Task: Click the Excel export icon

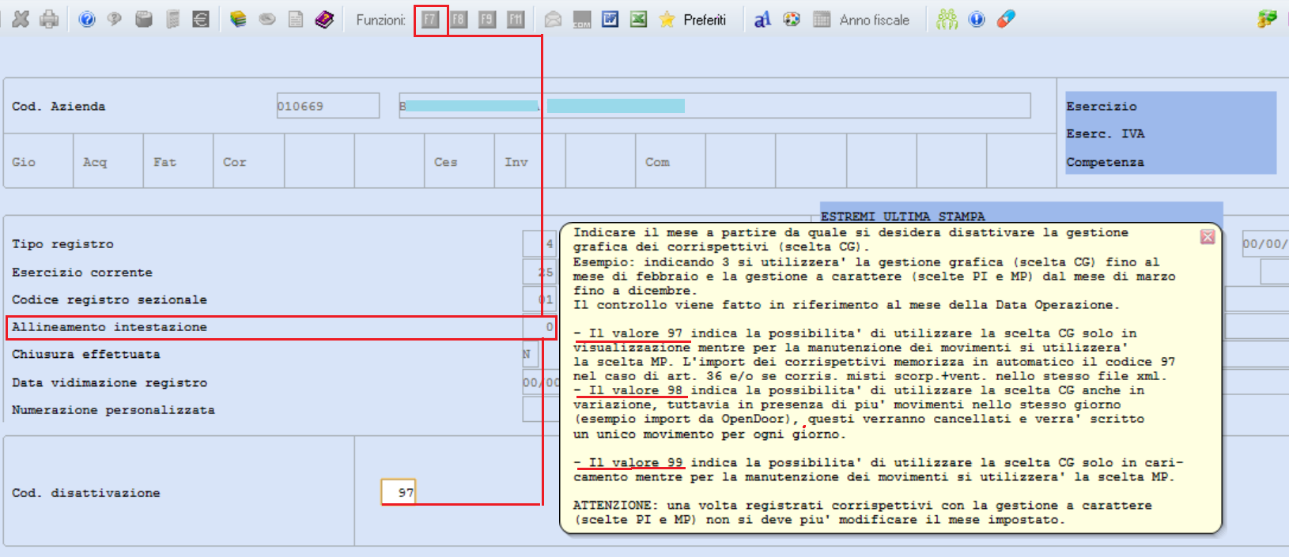Action: [x=639, y=19]
